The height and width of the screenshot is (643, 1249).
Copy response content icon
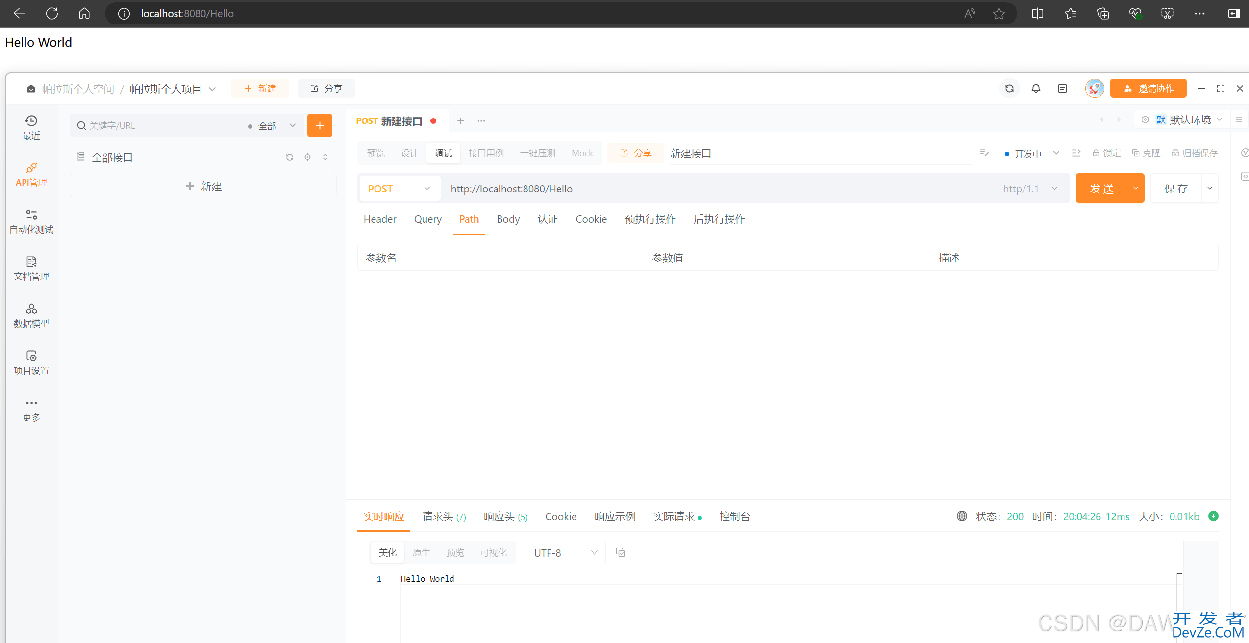(x=621, y=553)
